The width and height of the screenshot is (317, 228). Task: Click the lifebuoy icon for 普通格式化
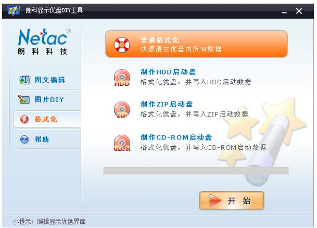122,45
